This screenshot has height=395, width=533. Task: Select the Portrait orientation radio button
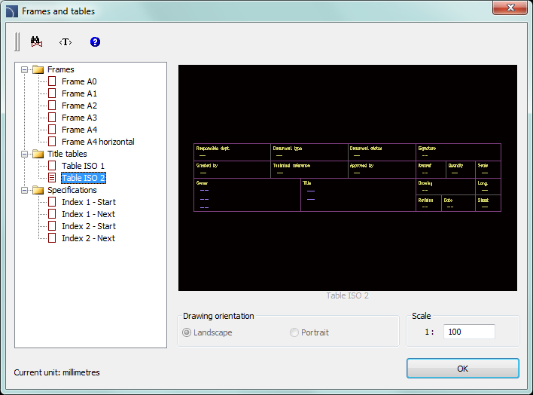coord(294,332)
